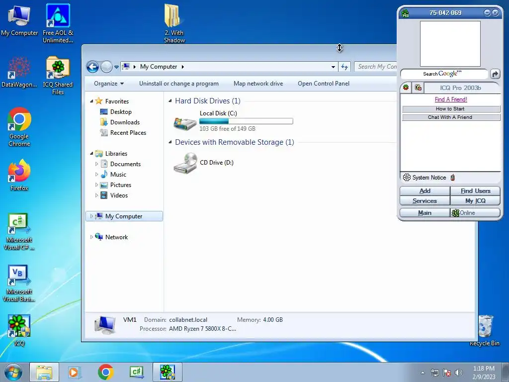
Task: Click the Find A Friend! link
Action: [451, 99]
